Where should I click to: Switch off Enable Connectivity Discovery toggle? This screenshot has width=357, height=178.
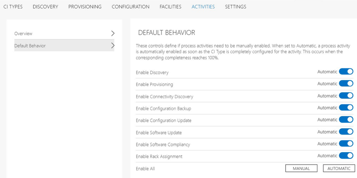pos(346,96)
